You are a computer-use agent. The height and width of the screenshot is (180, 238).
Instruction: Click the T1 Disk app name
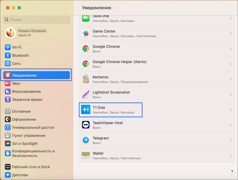pyautogui.click(x=99, y=107)
